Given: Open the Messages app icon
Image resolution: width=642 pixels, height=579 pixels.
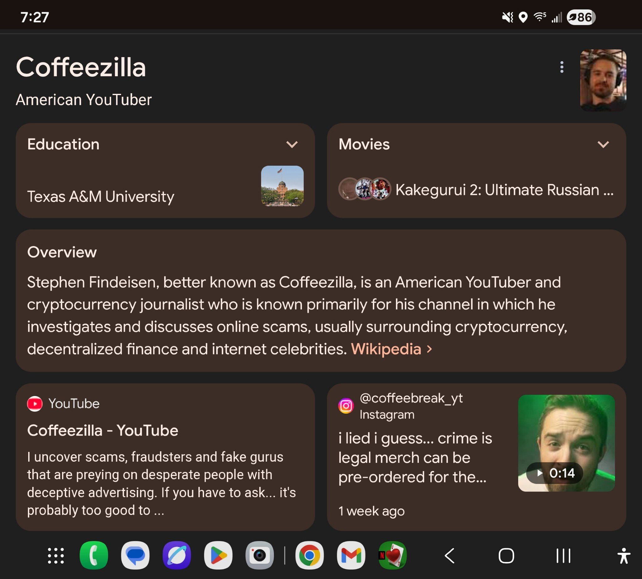Looking at the screenshot, I should coord(135,556).
